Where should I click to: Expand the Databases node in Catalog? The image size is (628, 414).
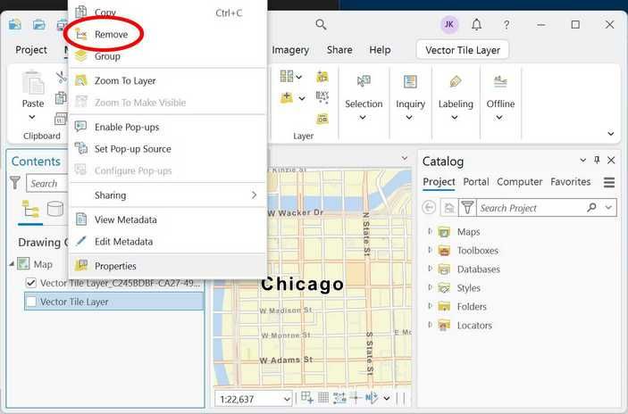(430, 269)
